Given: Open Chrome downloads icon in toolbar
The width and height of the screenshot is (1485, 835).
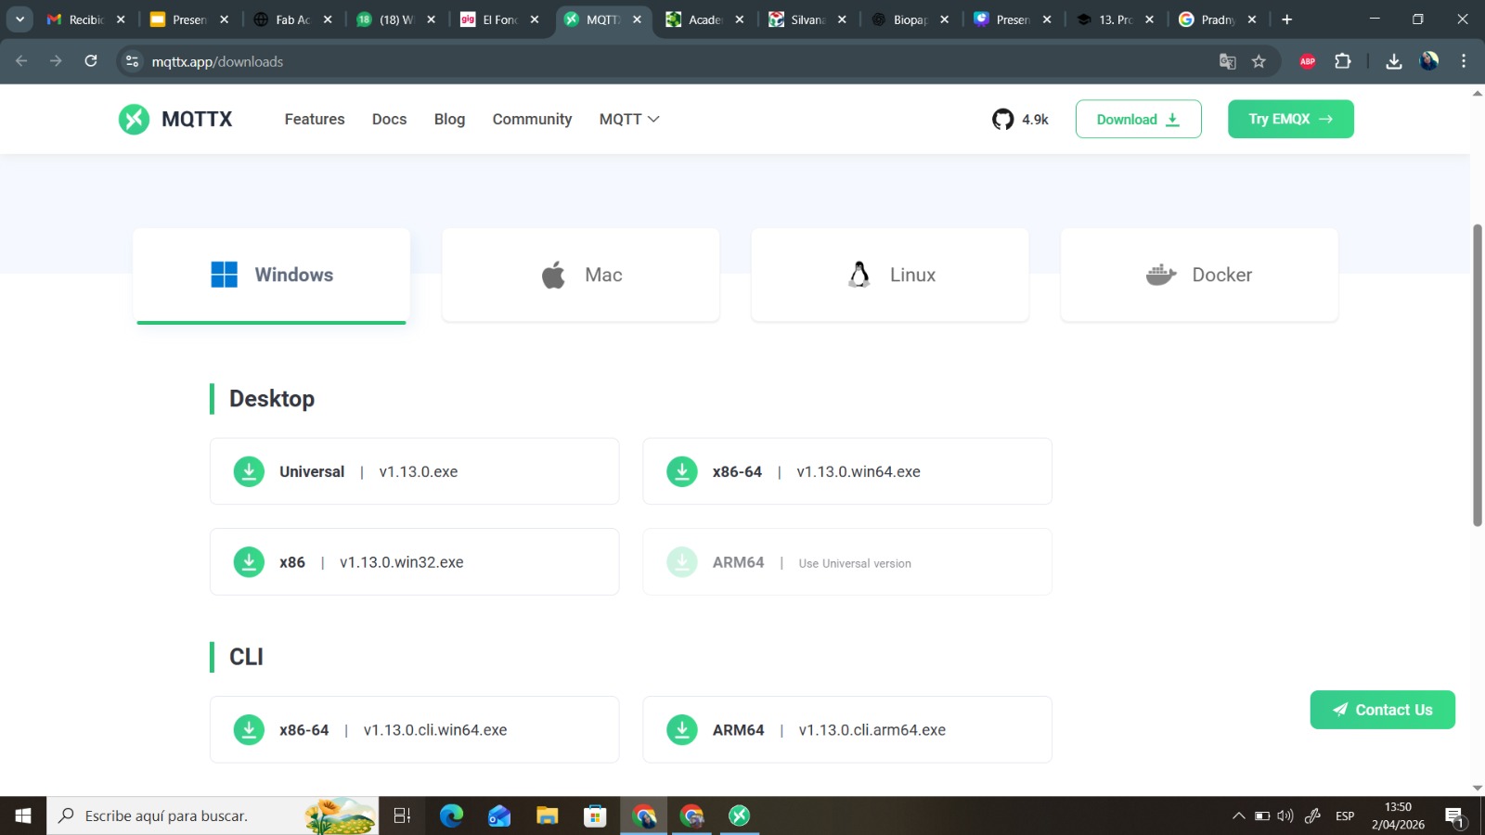Looking at the screenshot, I should (x=1393, y=61).
